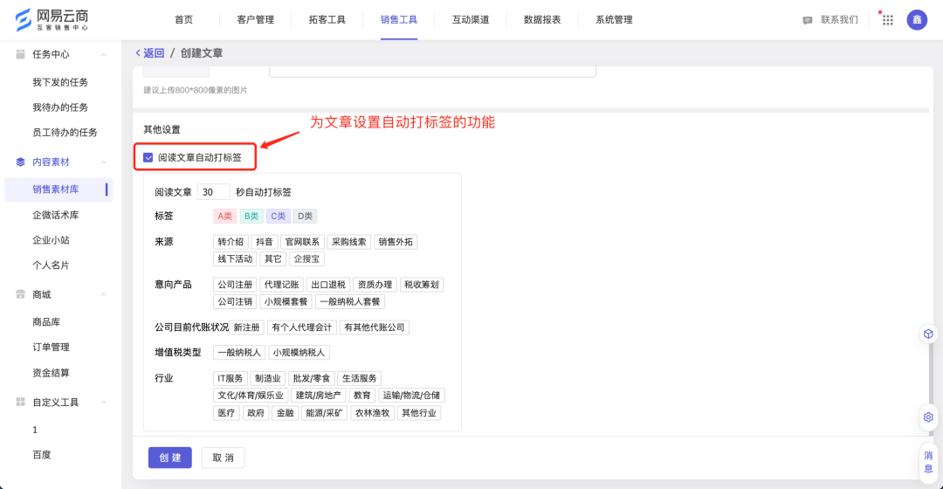The image size is (943, 489).
Task: Select the 建筑/房地产 industry tag
Action: tap(318, 396)
